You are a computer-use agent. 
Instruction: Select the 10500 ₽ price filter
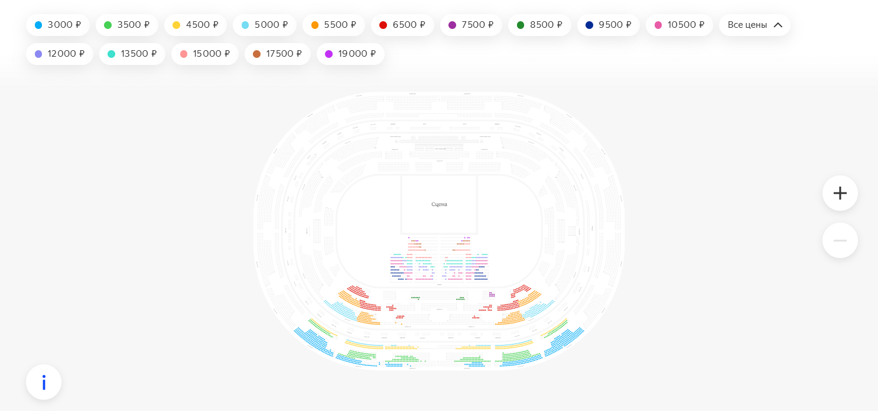(679, 25)
